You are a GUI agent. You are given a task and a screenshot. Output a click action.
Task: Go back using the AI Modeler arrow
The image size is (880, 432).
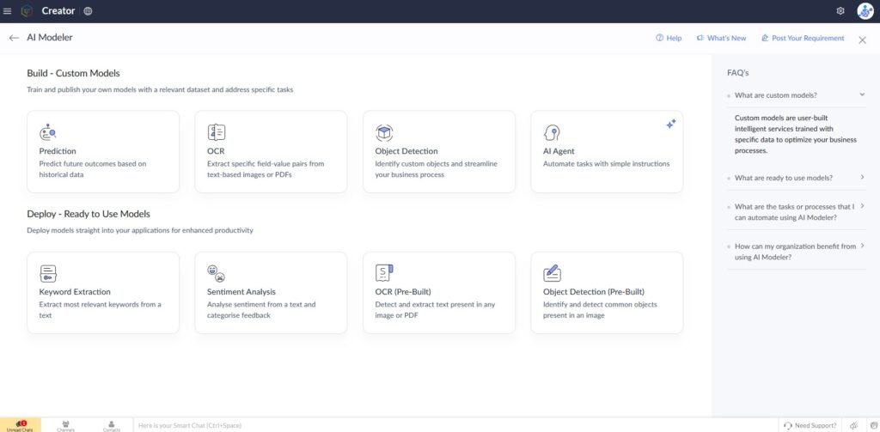coord(14,38)
